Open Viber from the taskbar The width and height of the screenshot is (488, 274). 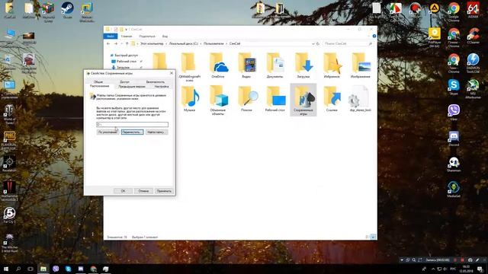(x=56, y=269)
